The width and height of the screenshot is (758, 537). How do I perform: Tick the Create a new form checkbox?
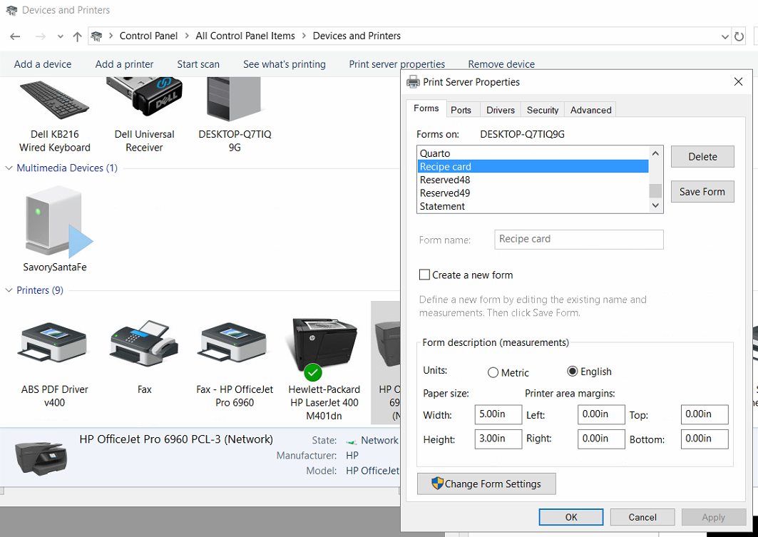point(424,275)
